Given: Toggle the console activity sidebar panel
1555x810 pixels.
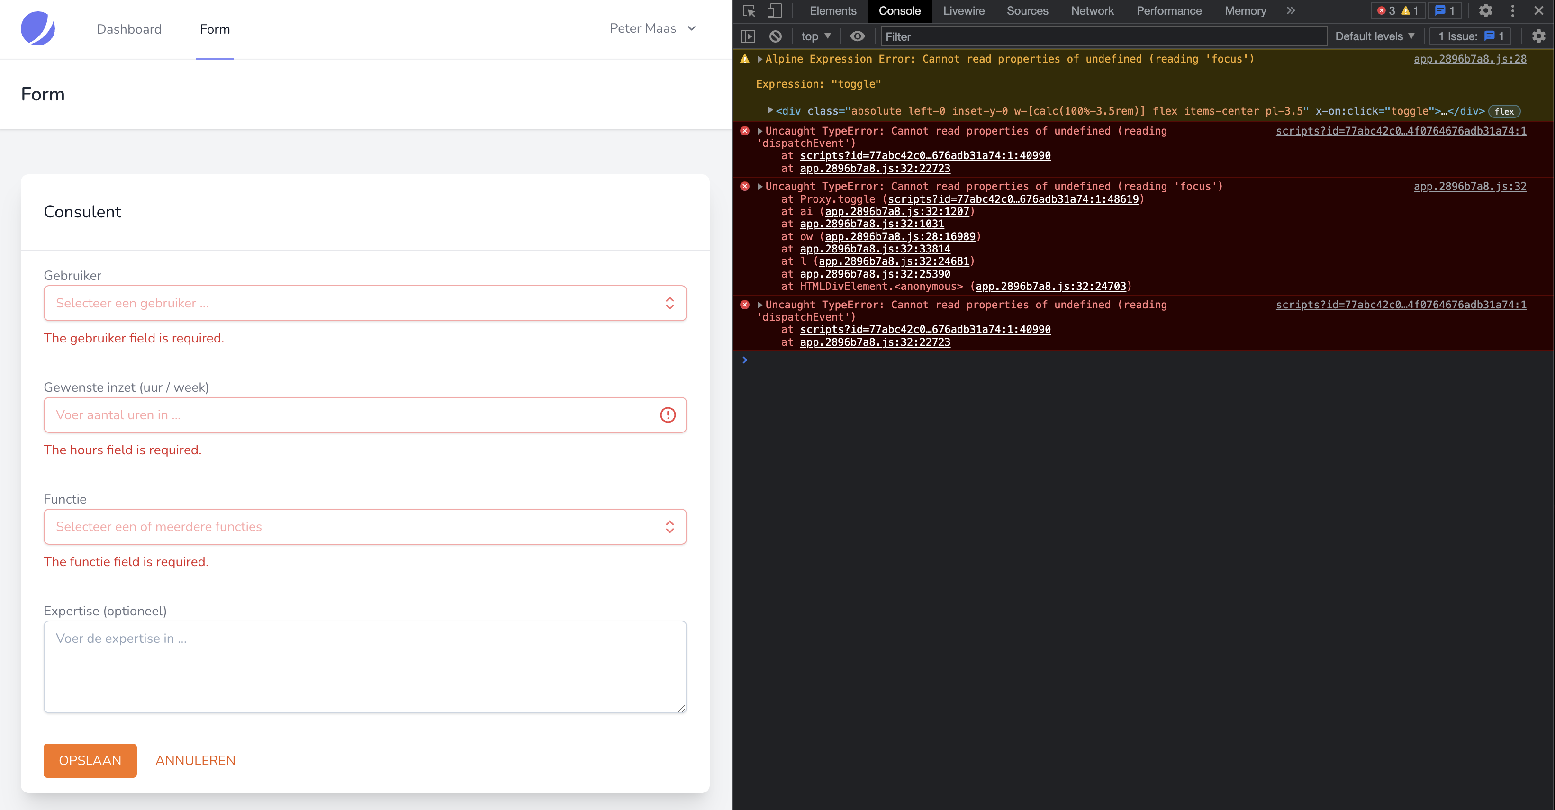Looking at the screenshot, I should pyautogui.click(x=748, y=36).
